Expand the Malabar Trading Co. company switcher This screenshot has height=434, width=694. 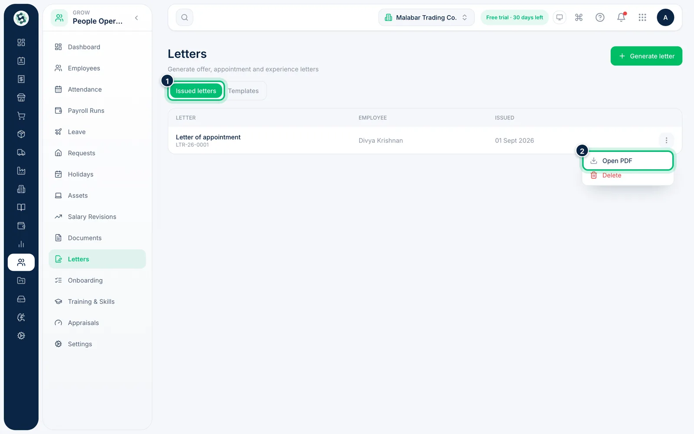(426, 17)
